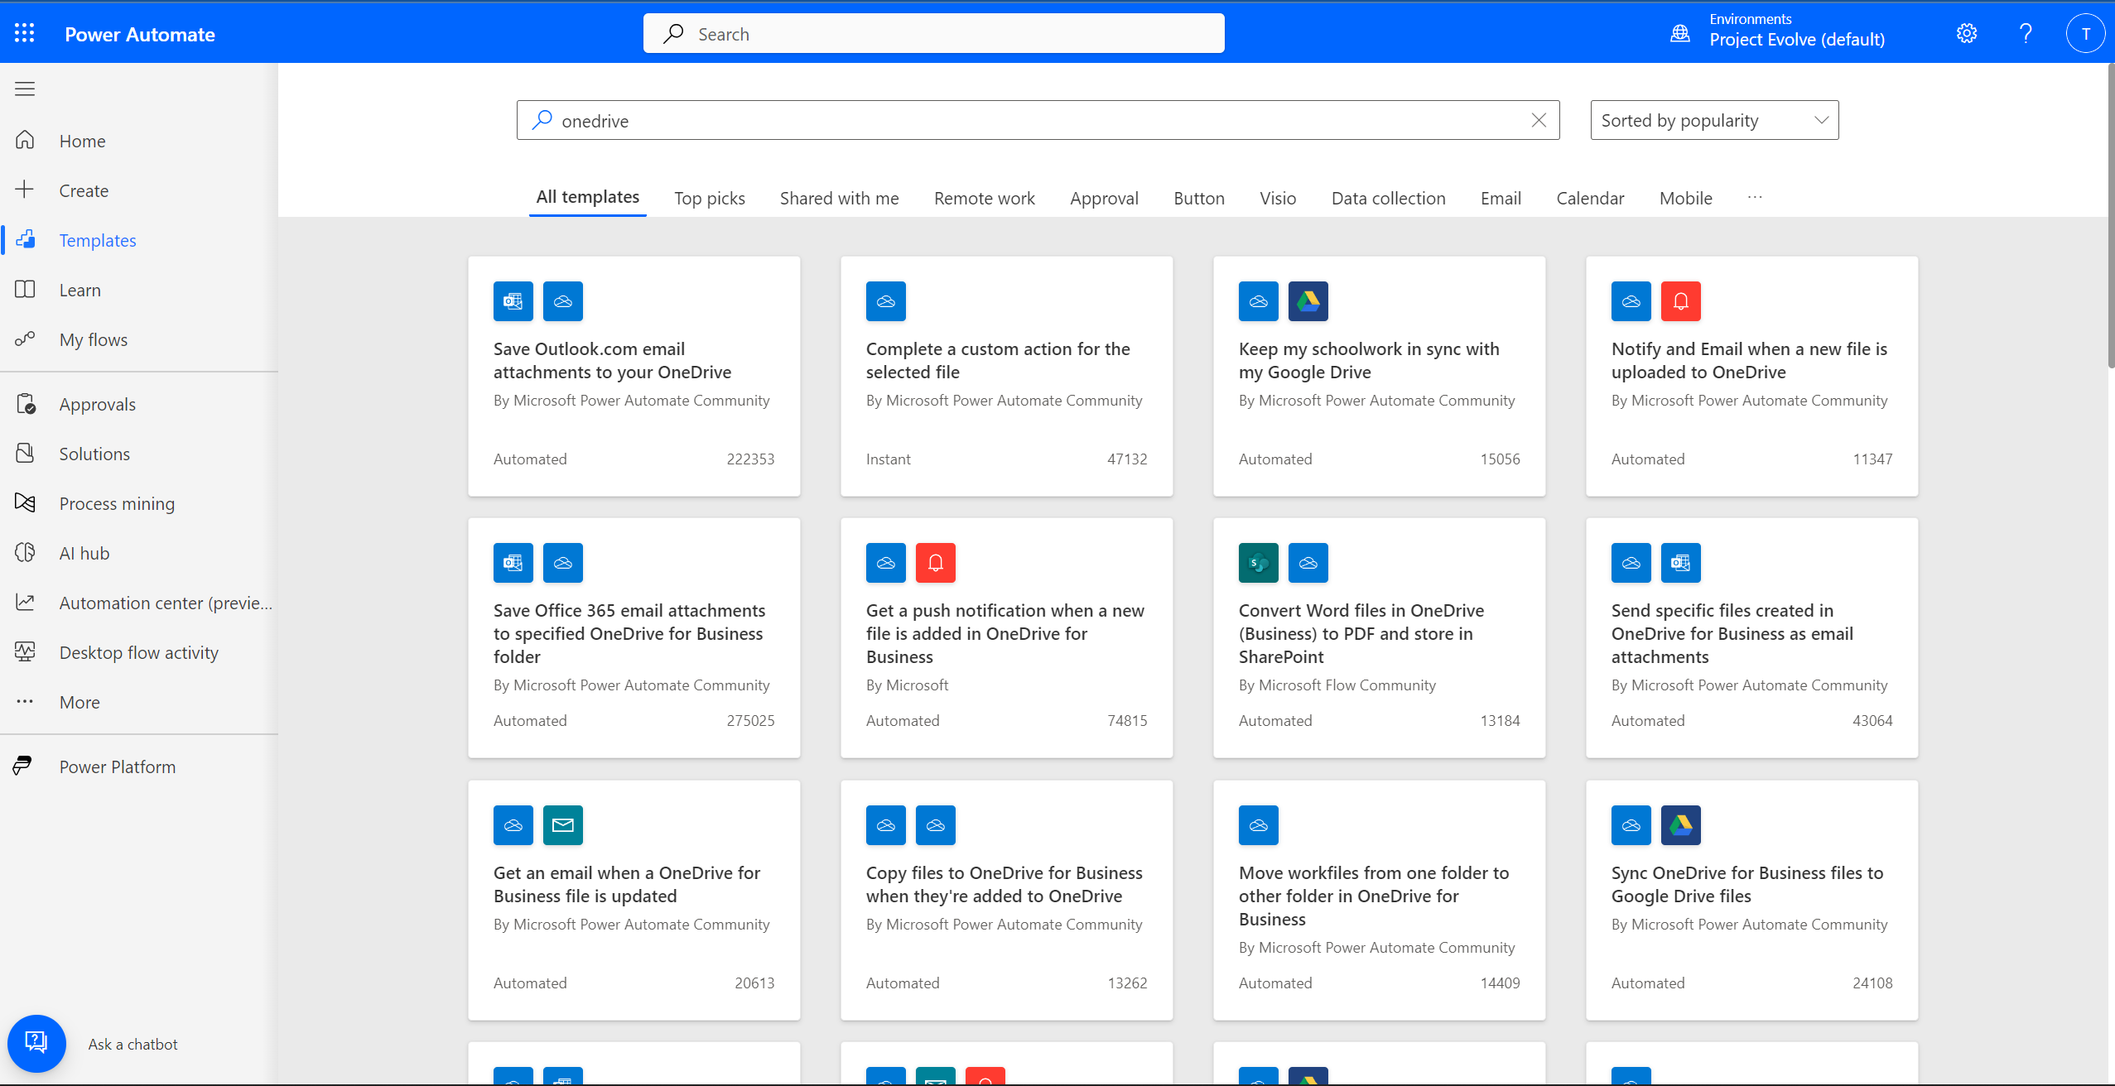Expand the More menu item in sidebar
The width and height of the screenshot is (2115, 1086).
[x=79, y=701]
